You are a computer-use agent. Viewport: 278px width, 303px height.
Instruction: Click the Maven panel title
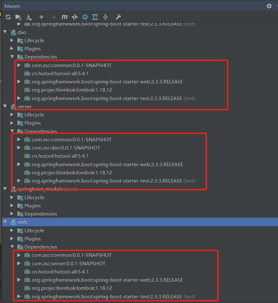pos(12,6)
